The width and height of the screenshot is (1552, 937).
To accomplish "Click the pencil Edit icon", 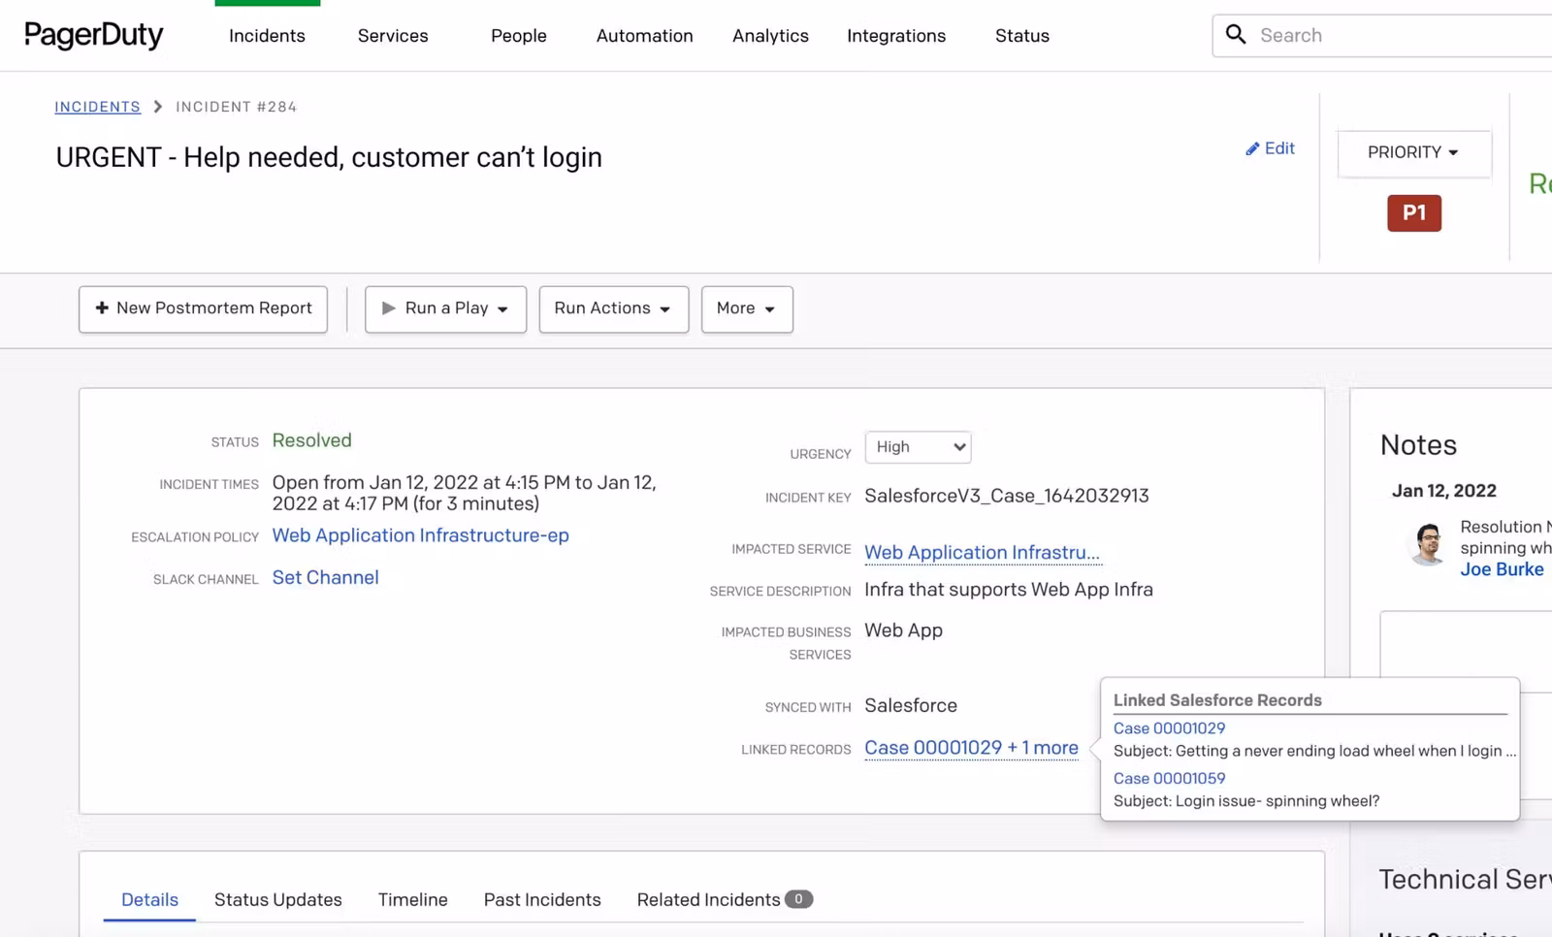I will click(1252, 148).
